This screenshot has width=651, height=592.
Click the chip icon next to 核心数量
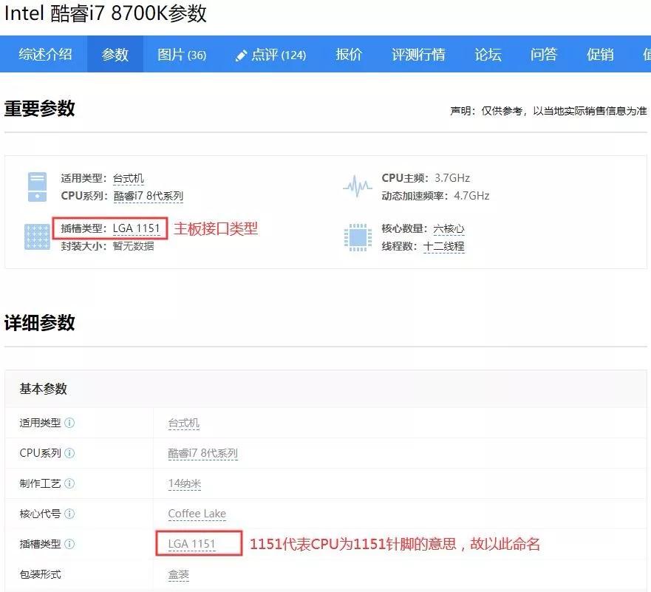click(x=358, y=237)
